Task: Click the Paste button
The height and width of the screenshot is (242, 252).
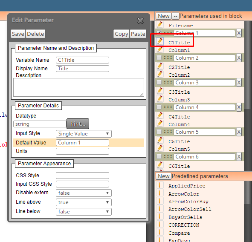Action: coord(138,34)
